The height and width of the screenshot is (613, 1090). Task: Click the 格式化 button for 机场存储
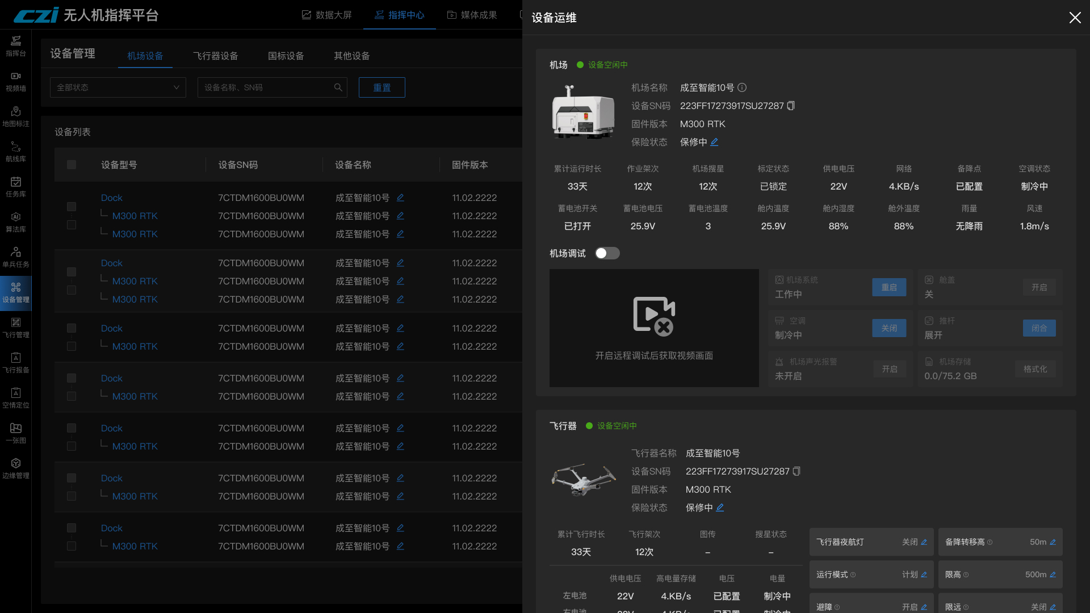coord(1035,369)
